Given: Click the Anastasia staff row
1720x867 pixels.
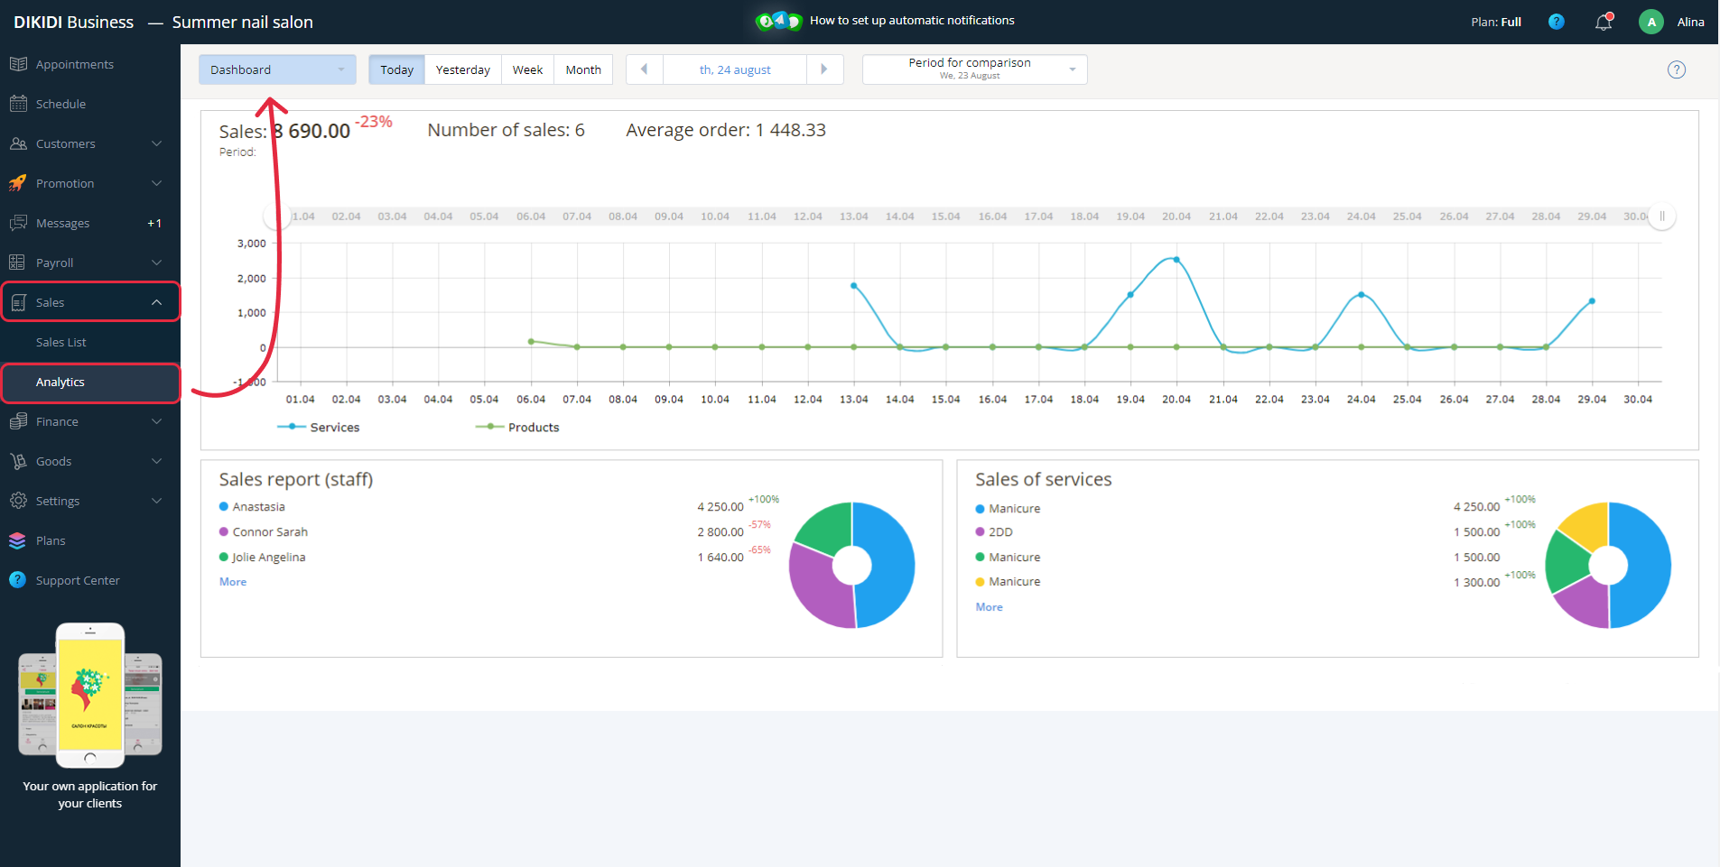Looking at the screenshot, I should [499, 507].
